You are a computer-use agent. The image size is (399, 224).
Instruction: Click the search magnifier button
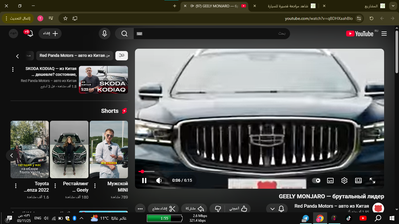124,34
